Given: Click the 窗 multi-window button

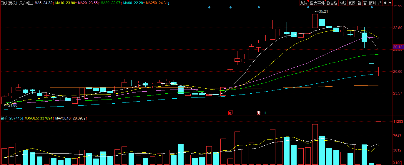Looking at the screenshot, I should [x=365, y=3].
